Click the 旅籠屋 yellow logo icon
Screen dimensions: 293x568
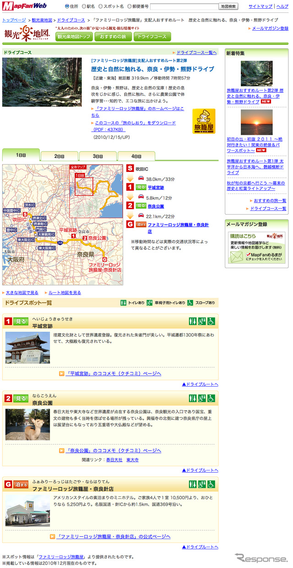point(204,121)
